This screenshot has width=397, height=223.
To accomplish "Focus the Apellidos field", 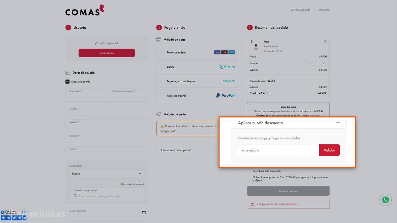I will 107,124.
